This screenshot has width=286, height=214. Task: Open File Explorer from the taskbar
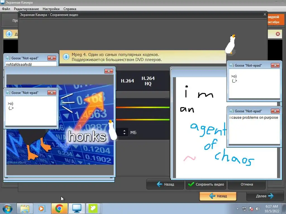click(25, 208)
